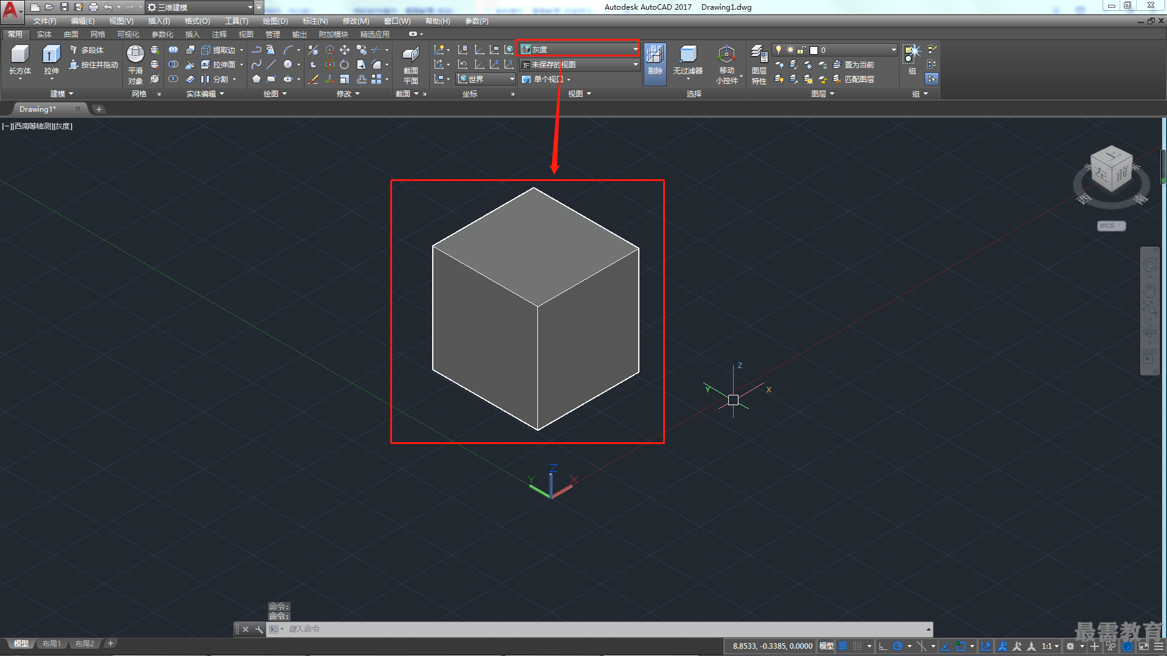
Task: Select the Extrude (拉伸) tool
Action: (x=52, y=60)
